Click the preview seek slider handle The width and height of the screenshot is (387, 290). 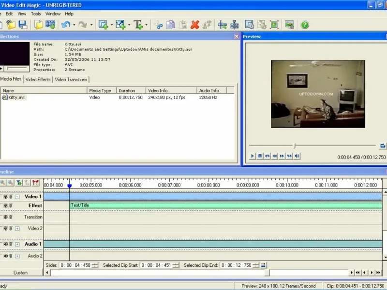pyautogui.click(x=295, y=145)
